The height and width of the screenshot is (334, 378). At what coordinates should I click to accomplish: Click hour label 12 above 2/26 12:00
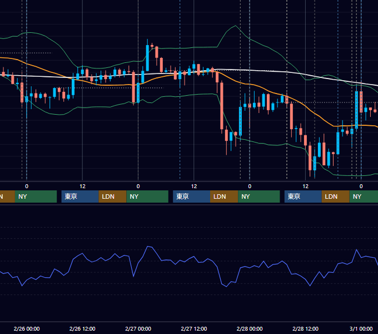(82, 186)
